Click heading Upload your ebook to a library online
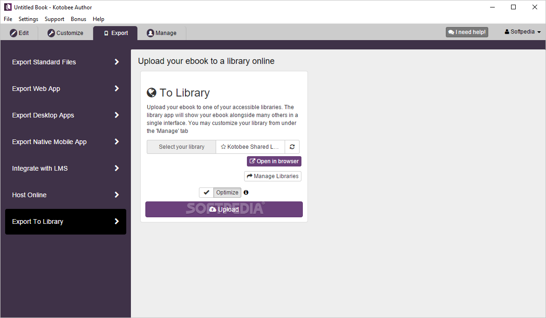This screenshot has height=318, width=546. coord(206,61)
